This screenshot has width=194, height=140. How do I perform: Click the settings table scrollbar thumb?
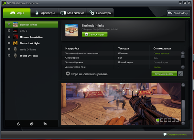tap(183, 56)
